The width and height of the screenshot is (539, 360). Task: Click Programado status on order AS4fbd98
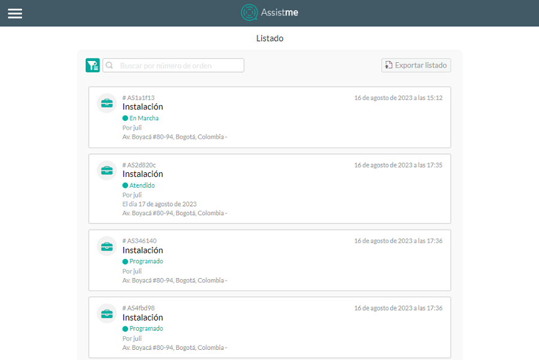[146, 328]
